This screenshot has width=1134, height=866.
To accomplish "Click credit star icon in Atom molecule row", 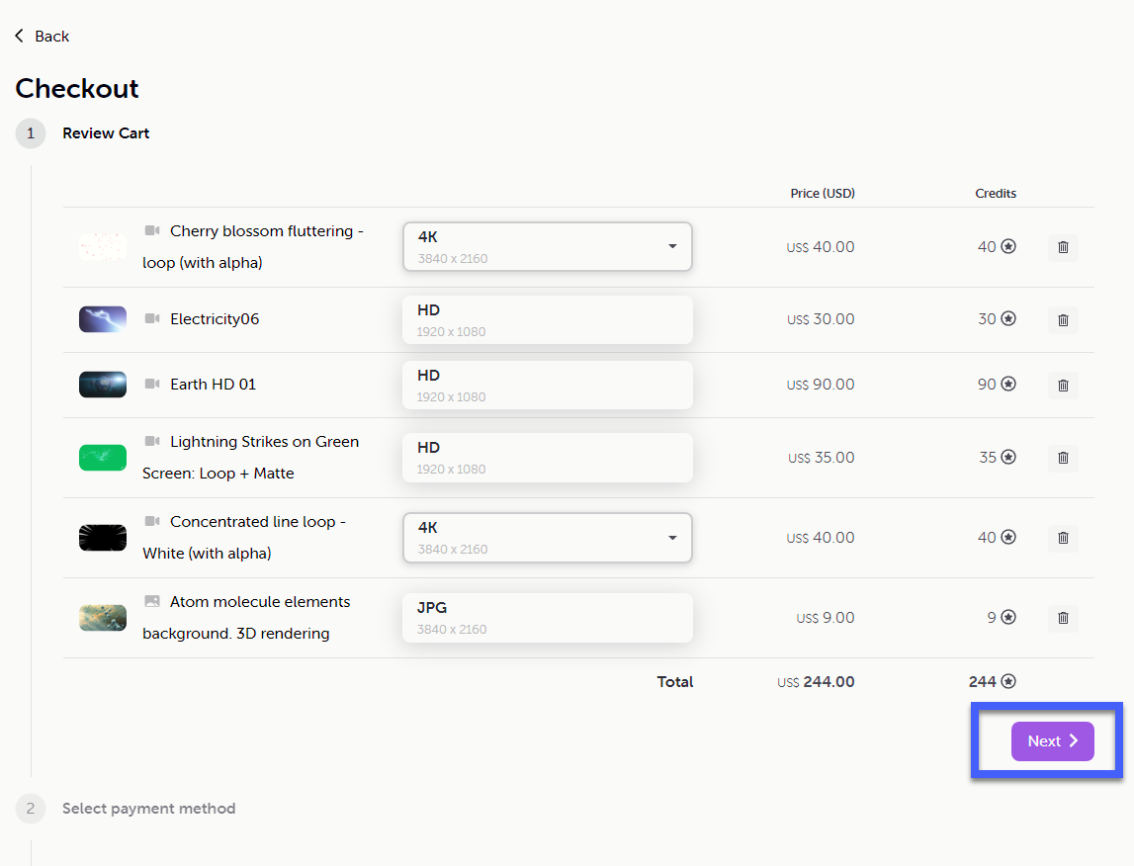I will (x=1008, y=617).
